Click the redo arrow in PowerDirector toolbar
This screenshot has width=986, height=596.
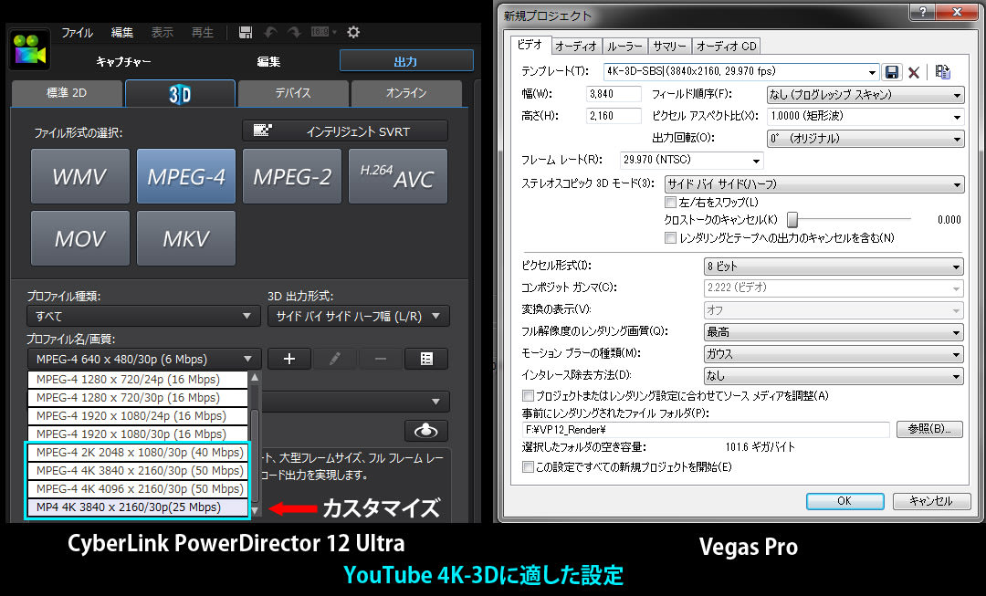(x=294, y=32)
